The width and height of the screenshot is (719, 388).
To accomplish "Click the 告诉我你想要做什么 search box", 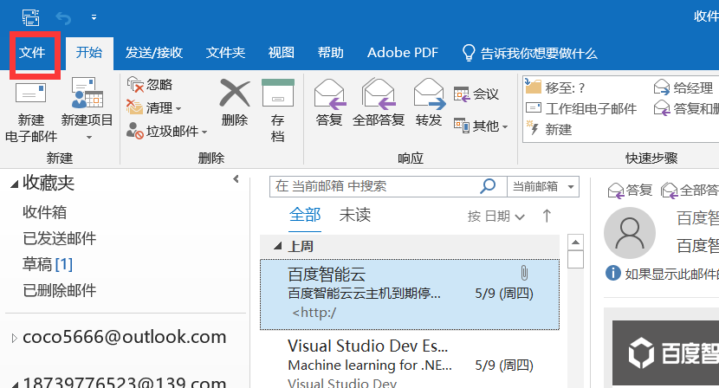I will click(x=529, y=53).
